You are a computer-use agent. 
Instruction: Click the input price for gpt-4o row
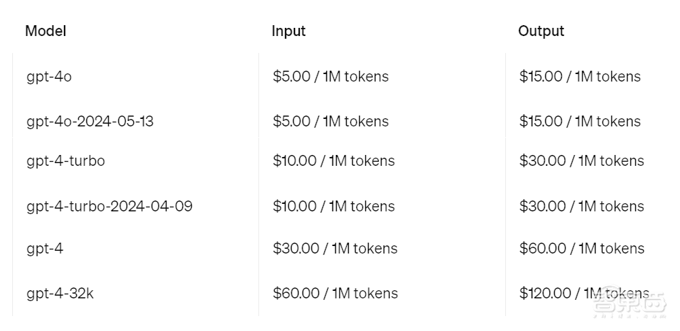click(330, 77)
